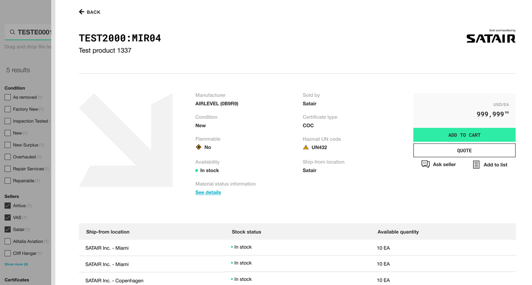Click the TESTE0001 search input field
The height and width of the screenshot is (285, 532).
(x=28, y=32)
